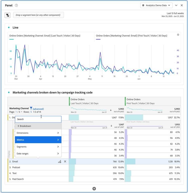Viewport: 188px width, 193px height.
Task: Click the (advanced) filter link
Action: pyautogui.click(x=38, y=109)
